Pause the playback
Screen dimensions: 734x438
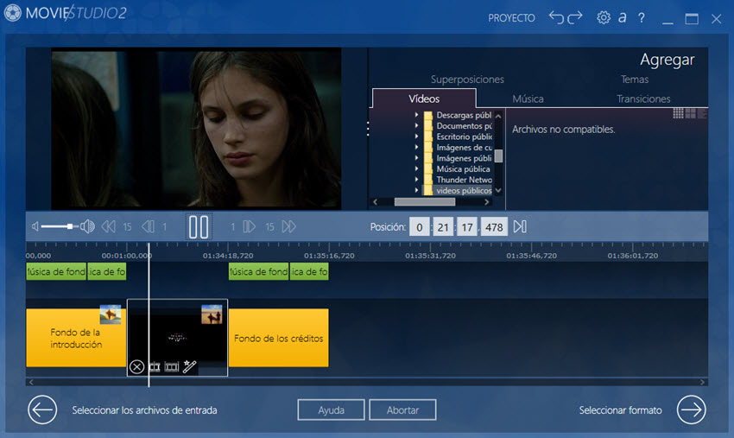point(199,226)
